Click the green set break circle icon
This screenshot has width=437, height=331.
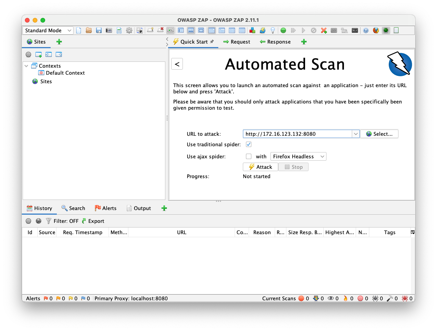pyautogui.click(x=283, y=30)
